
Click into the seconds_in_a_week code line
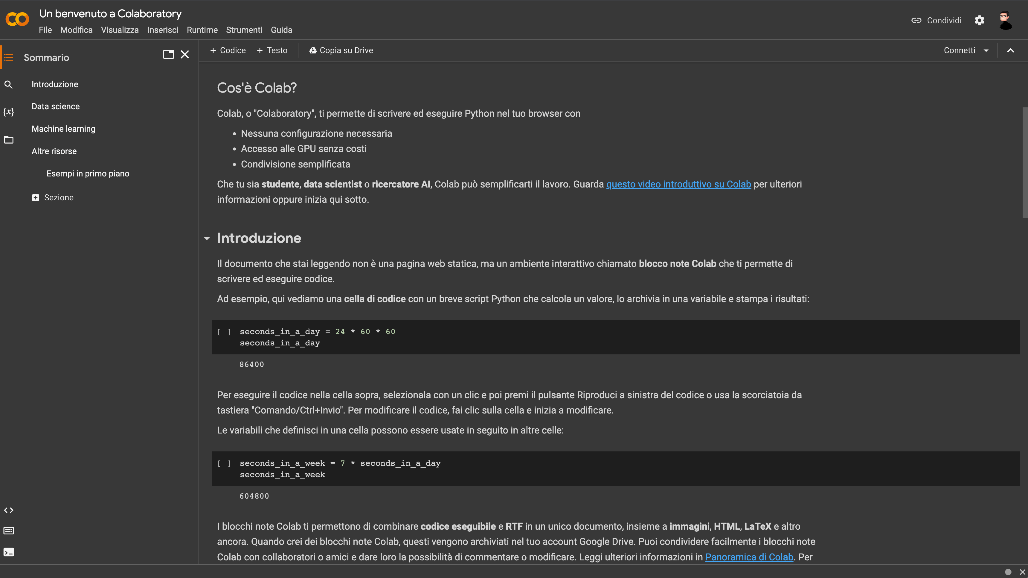[x=340, y=464]
